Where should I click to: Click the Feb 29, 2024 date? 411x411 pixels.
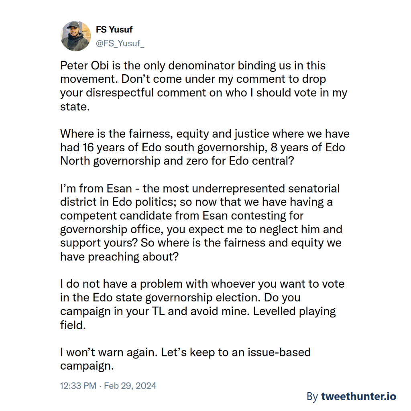tap(130, 386)
